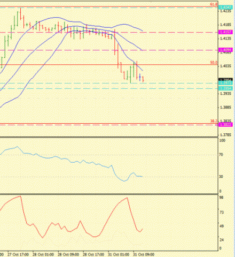Click the 24 level on the stochastic scale
Viewport: 235px width, 257px height.
coord(222,240)
